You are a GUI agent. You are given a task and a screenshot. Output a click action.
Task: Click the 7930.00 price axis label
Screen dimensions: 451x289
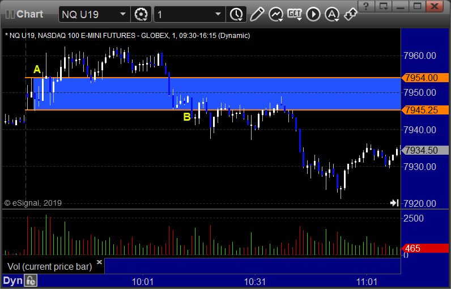(420, 167)
